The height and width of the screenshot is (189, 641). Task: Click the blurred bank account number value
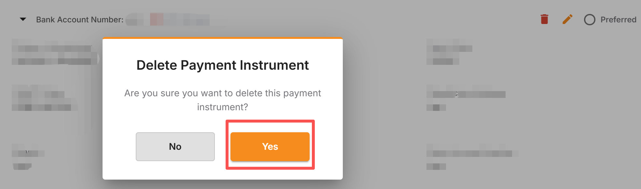click(168, 20)
